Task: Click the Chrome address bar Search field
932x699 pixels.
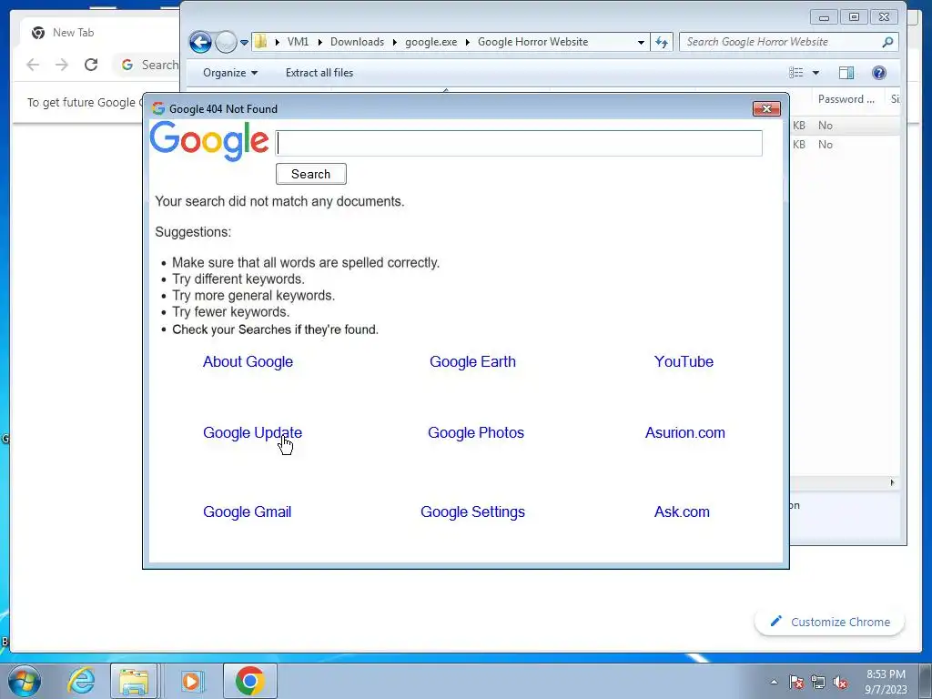Action: pos(147,65)
